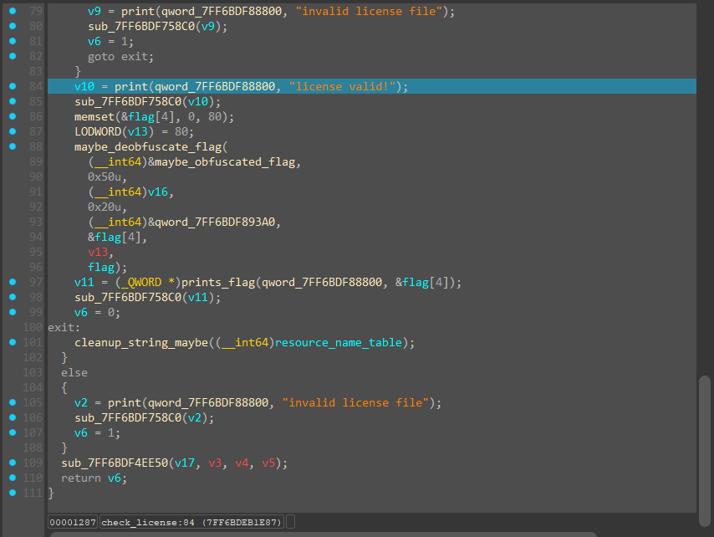The image size is (714, 537).
Task: Toggle breakpoint dot on highlighted line 84
Action: point(12,86)
